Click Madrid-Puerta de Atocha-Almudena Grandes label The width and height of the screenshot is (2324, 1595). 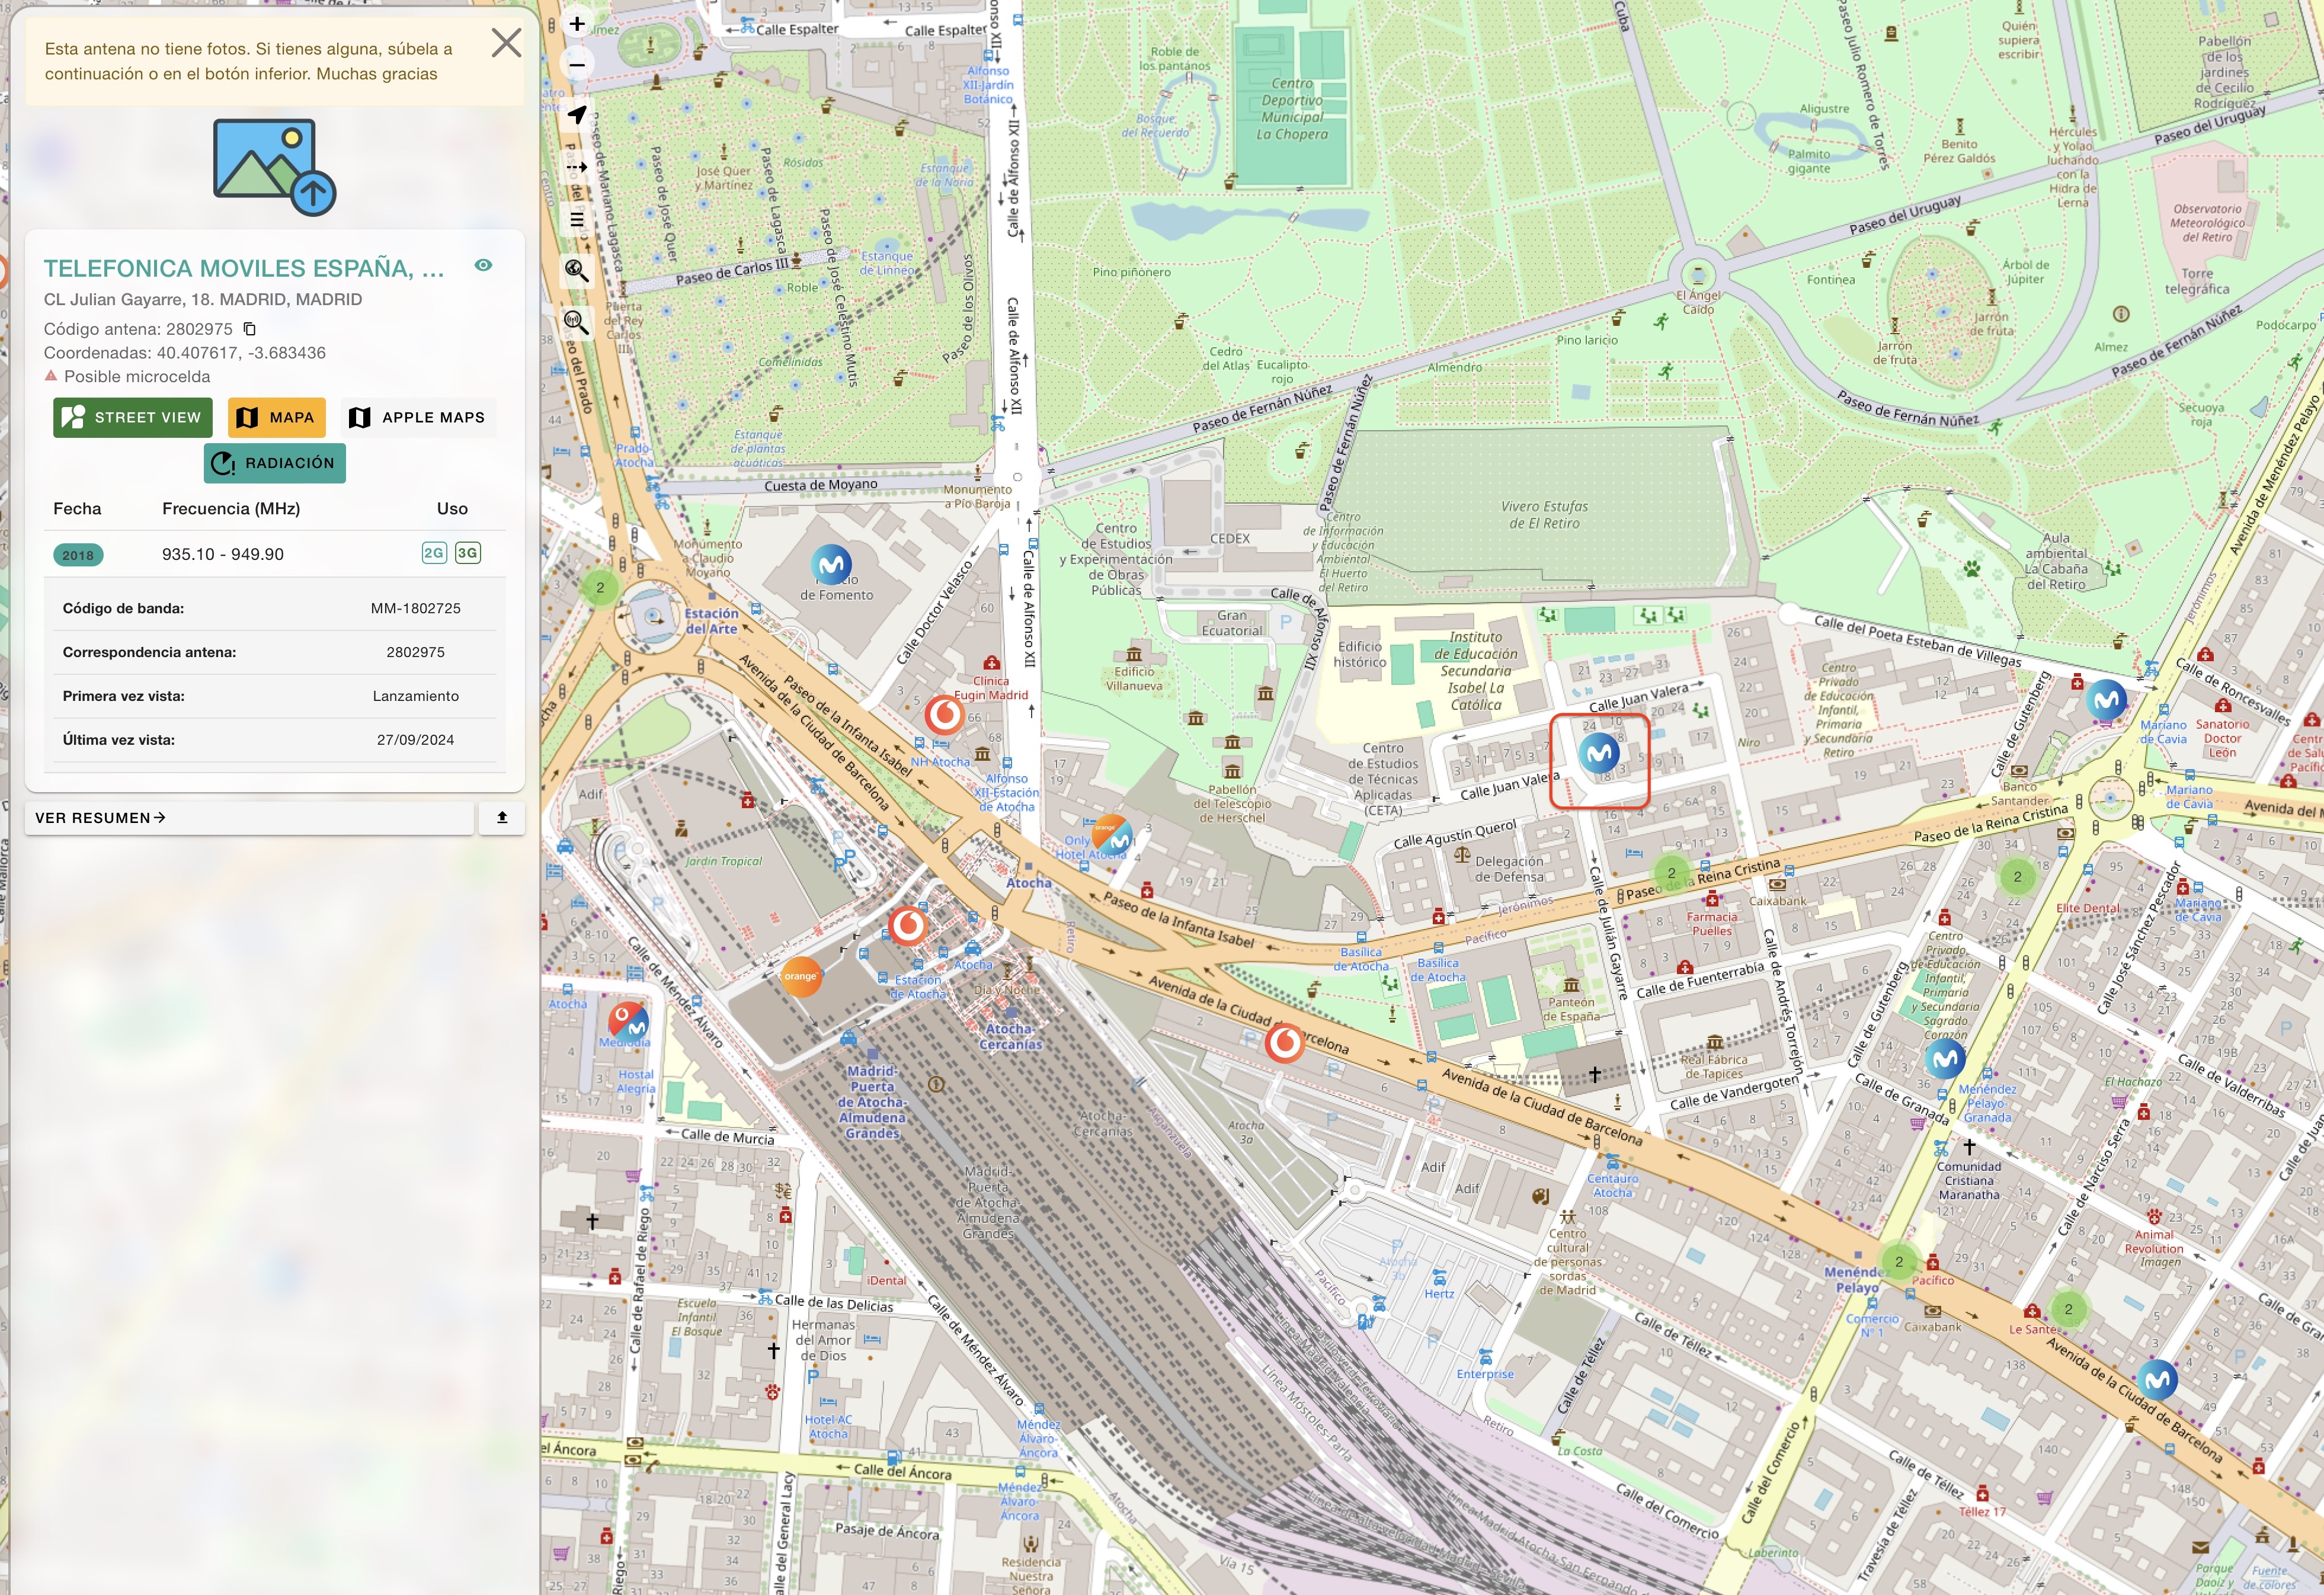[873, 1102]
